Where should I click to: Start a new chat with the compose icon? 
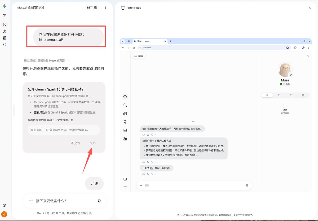point(5,24)
